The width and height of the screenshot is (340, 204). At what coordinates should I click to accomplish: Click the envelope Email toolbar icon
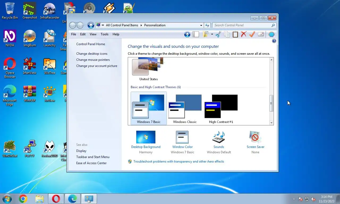[x=261, y=34]
